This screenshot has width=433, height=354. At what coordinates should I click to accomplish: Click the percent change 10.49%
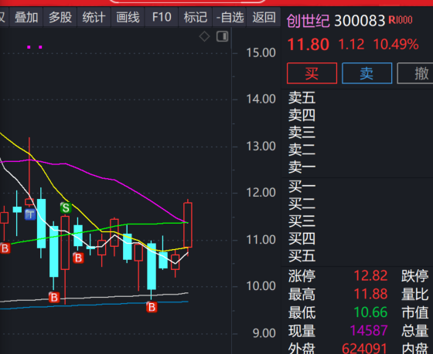(x=396, y=45)
